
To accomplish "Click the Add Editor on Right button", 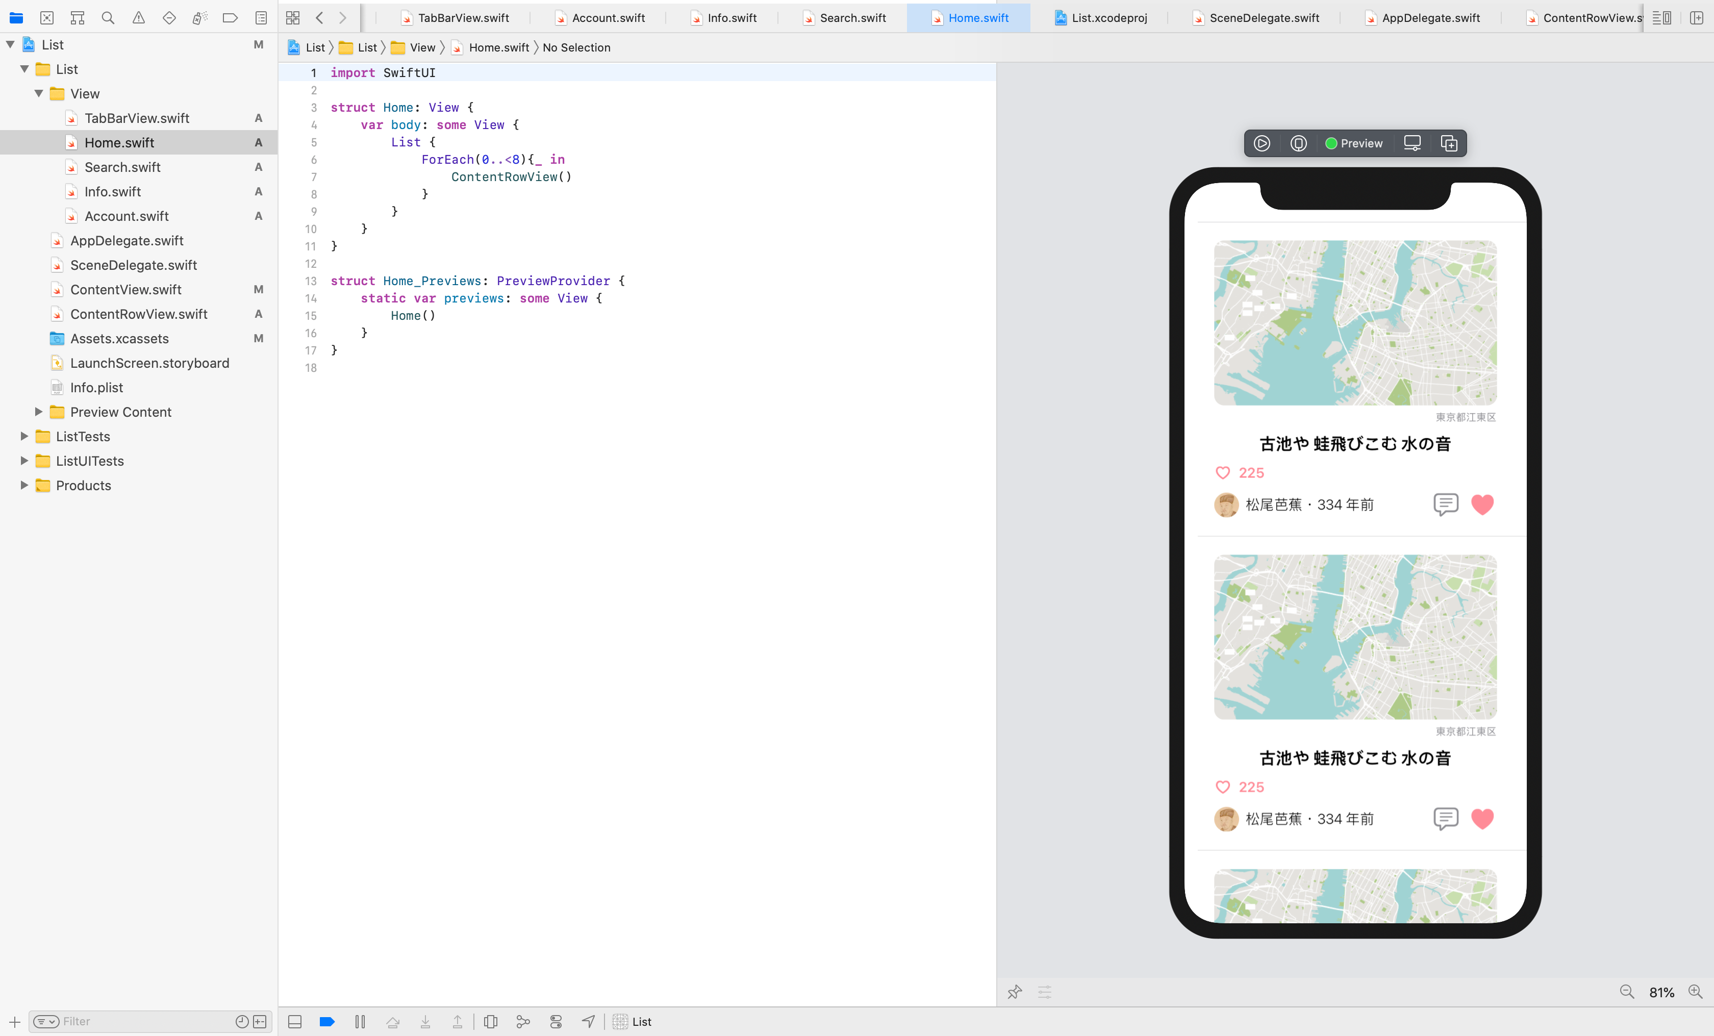I will point(1696,18).
